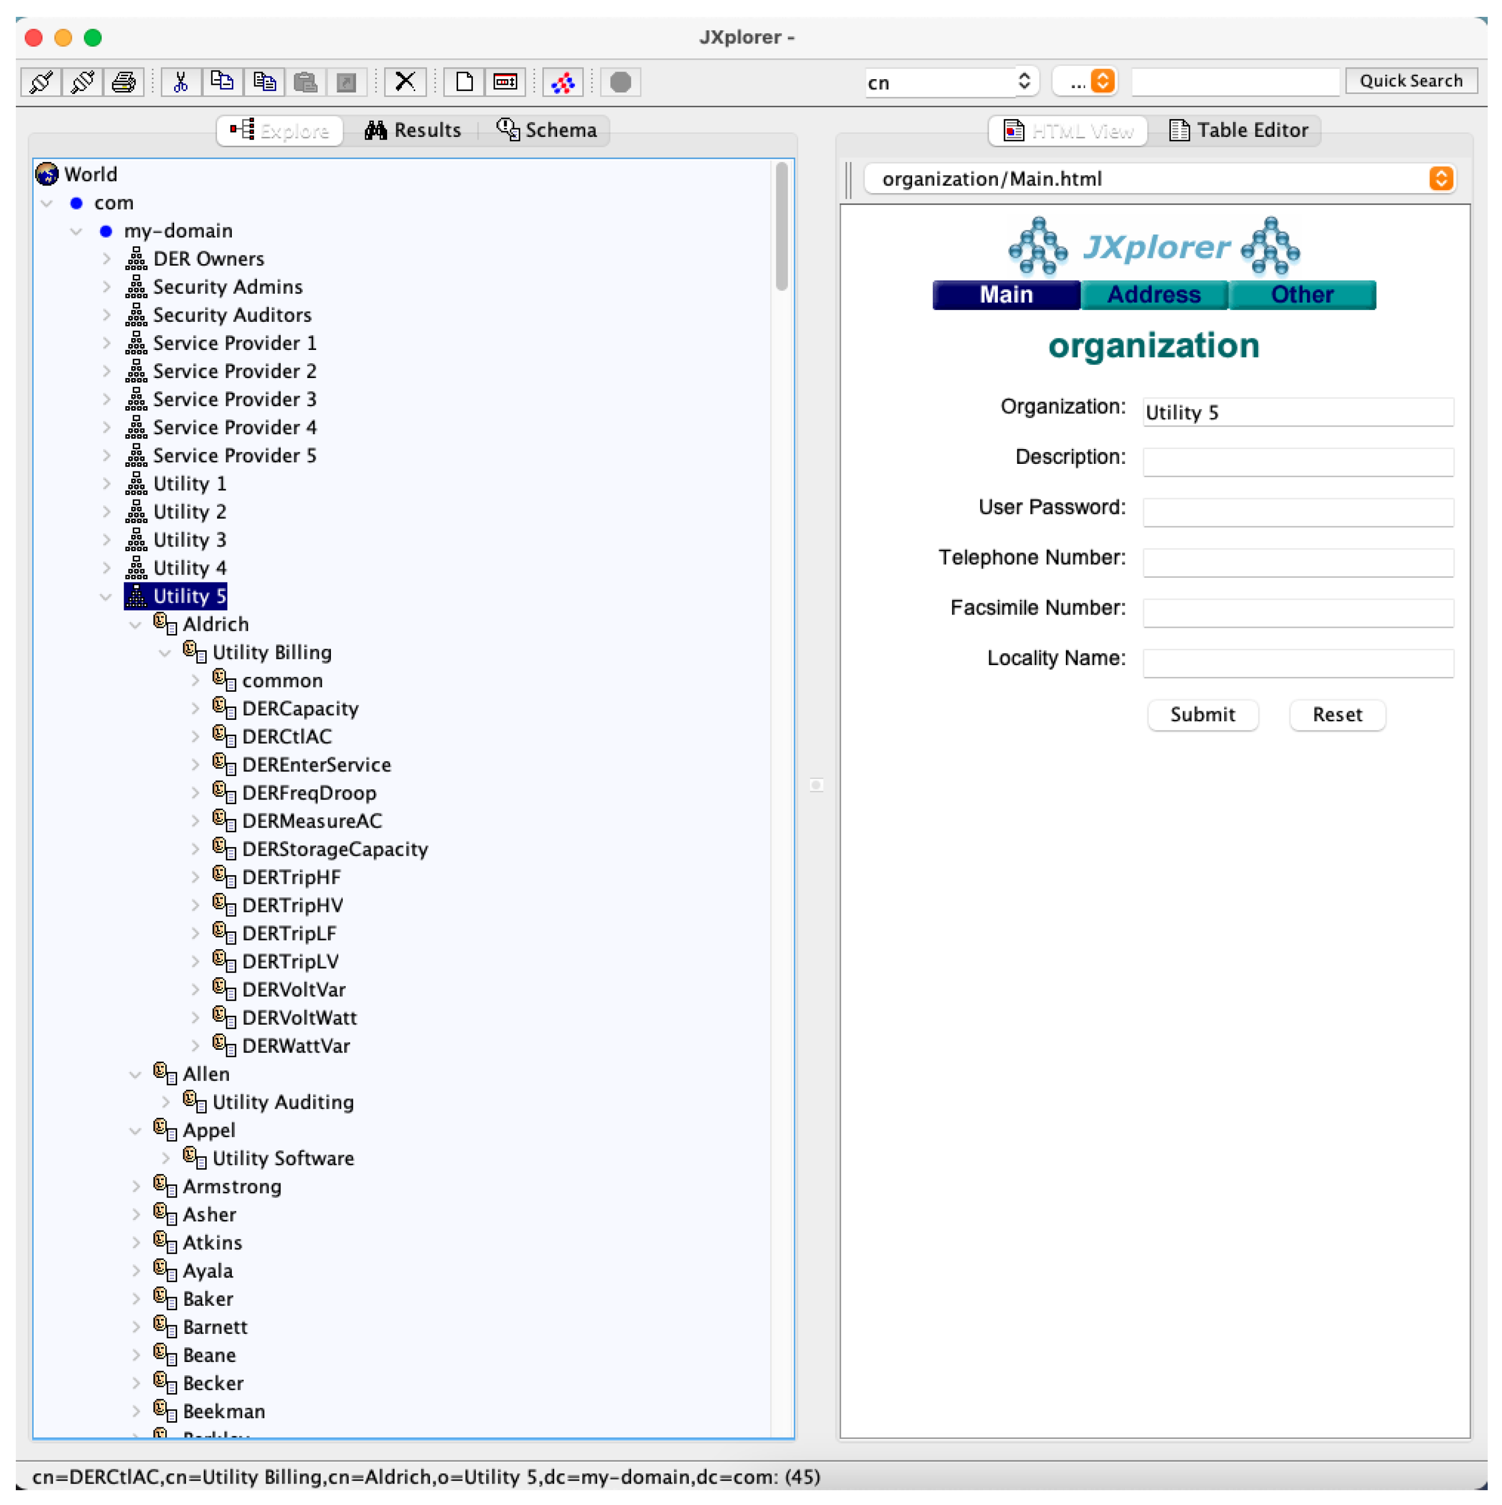This screenshot has height=1505, width=1502.
Task: Expand the DERCapacity tree node
Action: 196,709
